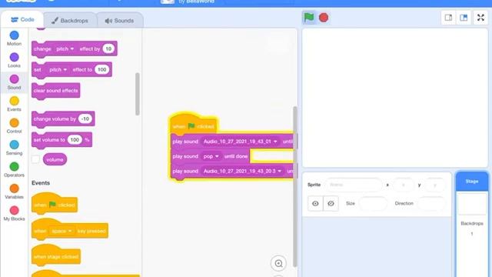Open pitch dropdown in change effect block
Screen dimensions: 492x277
coord(65,48)
